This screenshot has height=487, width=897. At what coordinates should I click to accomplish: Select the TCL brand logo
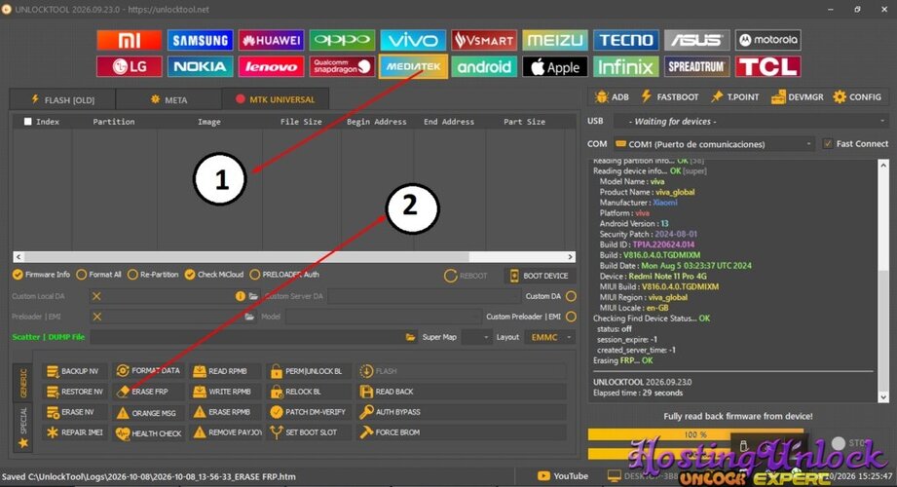click(767, 66)
